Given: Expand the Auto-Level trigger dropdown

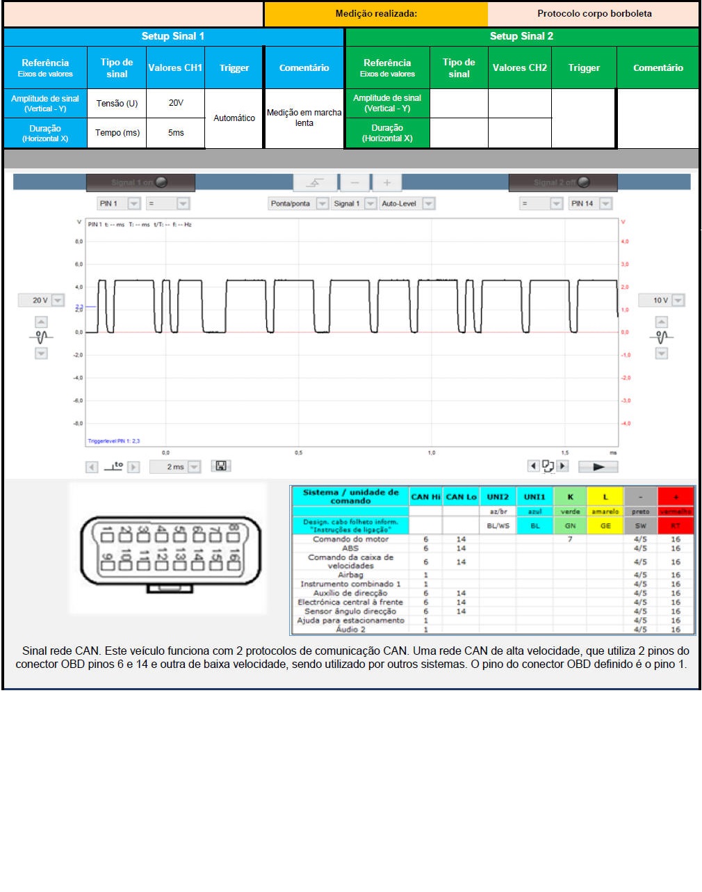Looking at the screenshot, I should click(x=428, y=204).
